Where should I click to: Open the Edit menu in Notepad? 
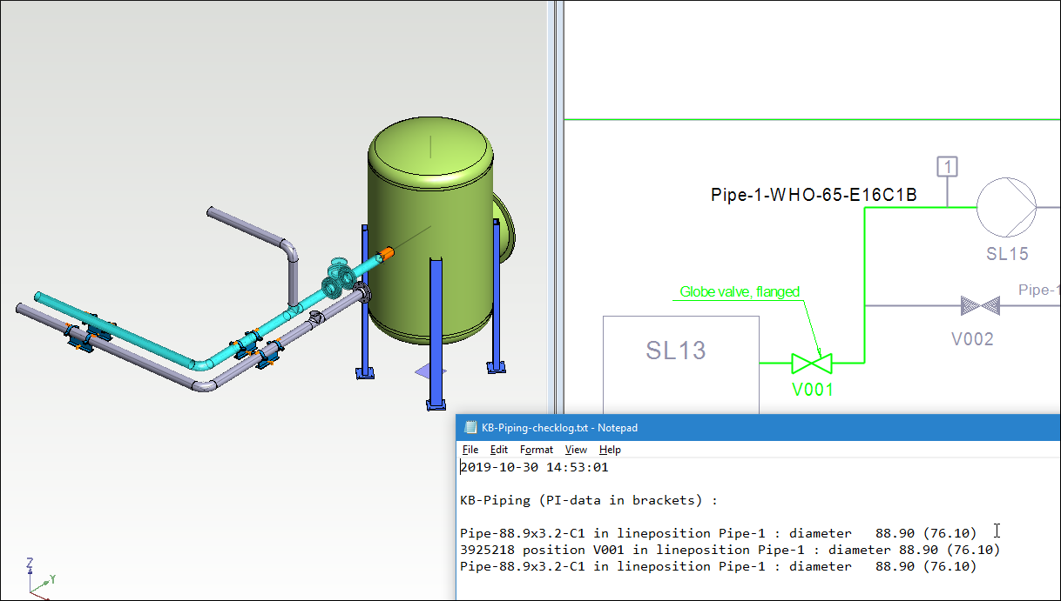[499, 450]
